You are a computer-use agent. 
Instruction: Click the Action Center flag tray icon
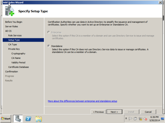click(130, 119)
